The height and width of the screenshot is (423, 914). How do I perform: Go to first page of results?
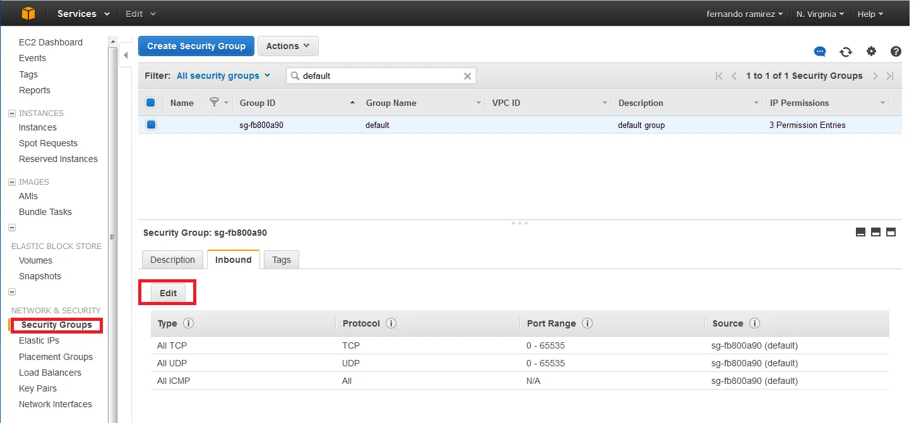point(719,76)
